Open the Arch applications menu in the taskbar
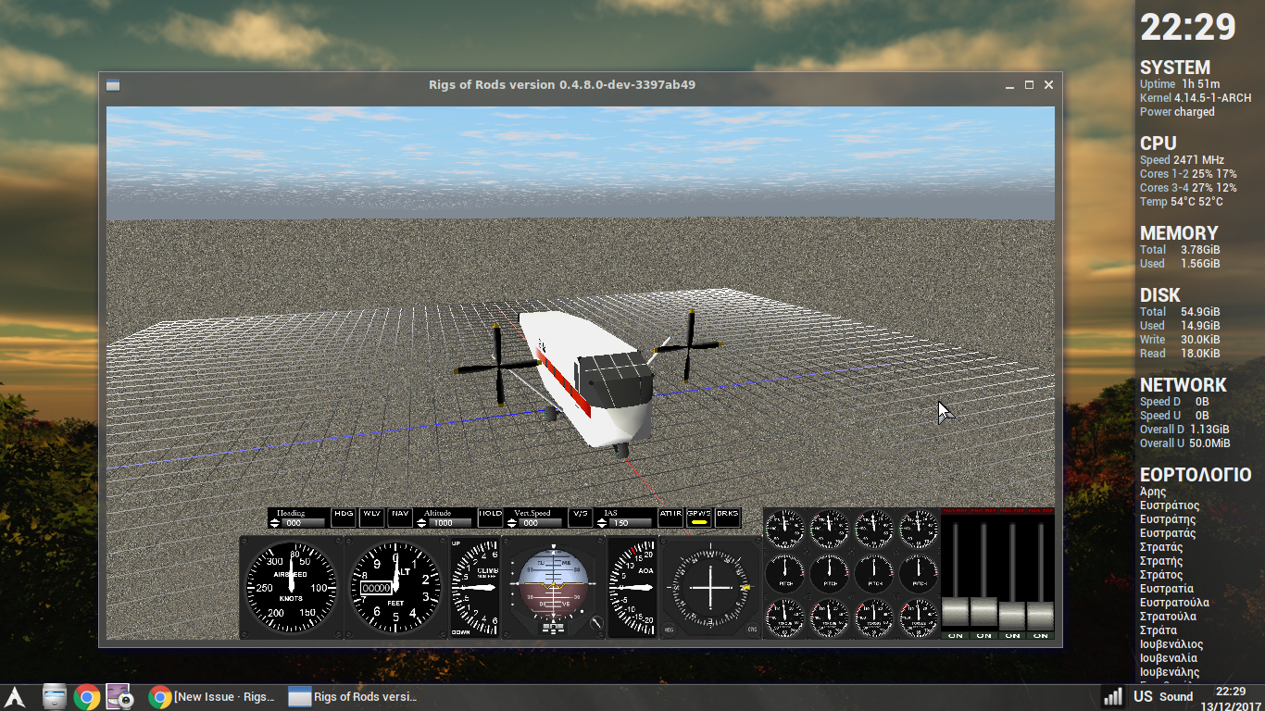 pyautogui.click(x=14, y=698)
